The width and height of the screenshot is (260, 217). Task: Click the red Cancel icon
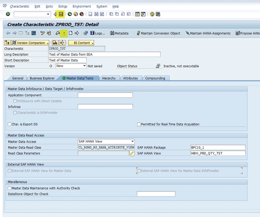(x=81, y=14)
